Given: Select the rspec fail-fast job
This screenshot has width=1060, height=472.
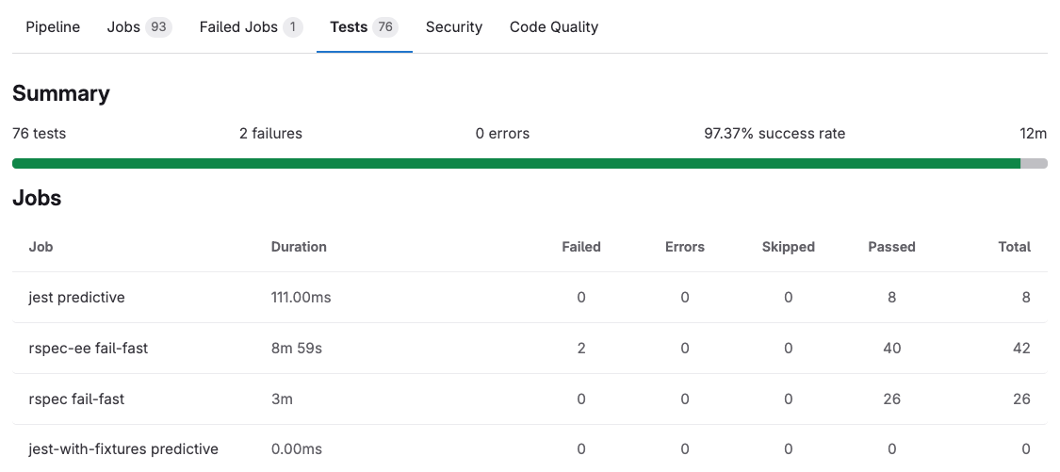Looking at the screenshot, I should coord(76,399).
